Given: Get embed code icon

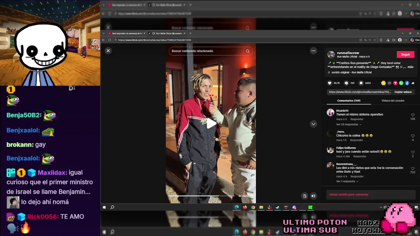Looking at the screenshot, I should [x=389, y=83].
